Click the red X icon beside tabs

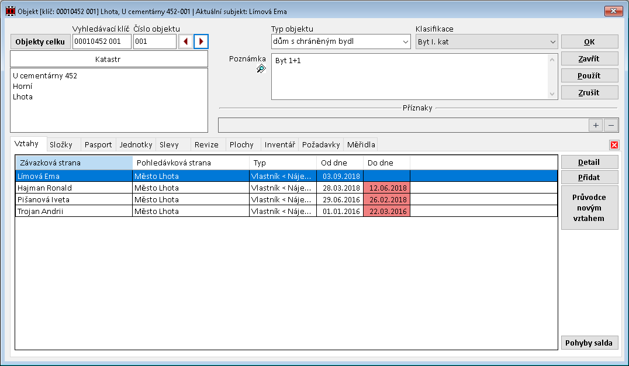pos(614,145)
